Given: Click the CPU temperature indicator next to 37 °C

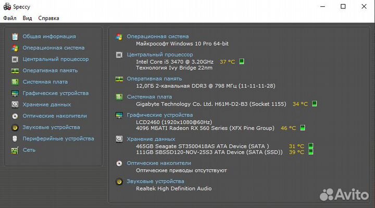Looking at the screenshot, I should tap(242, 61).
